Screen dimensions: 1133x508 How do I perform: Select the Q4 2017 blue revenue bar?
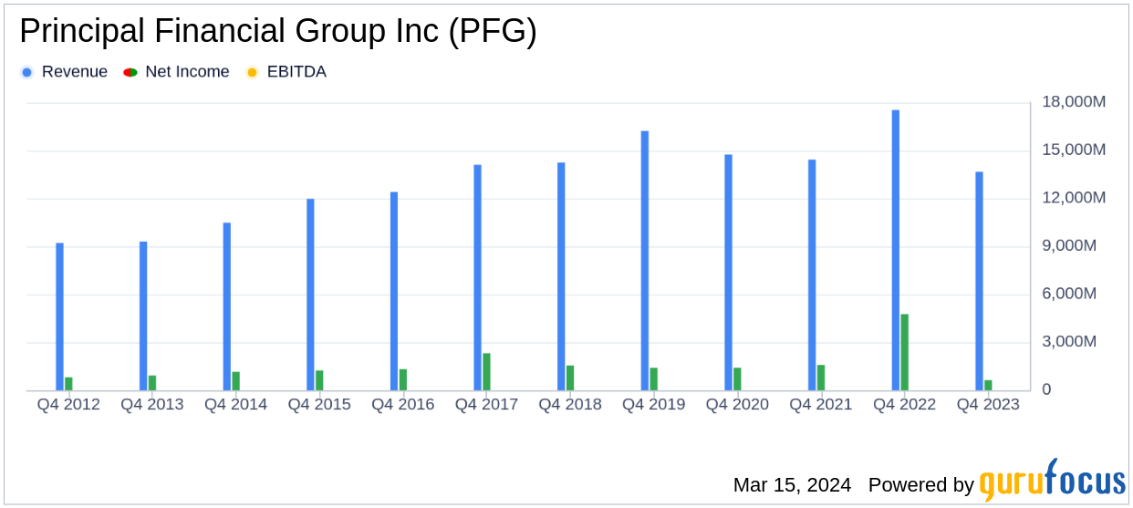478,277
